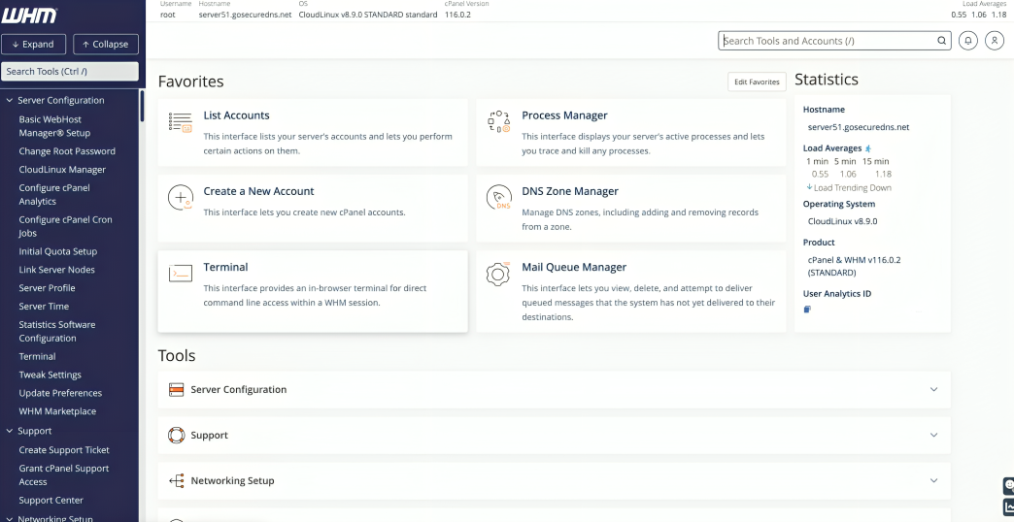Click the hostname in Statistics panel
Image resolution: width=1014 pixels, height=522 pixels.
click(859, 127)
